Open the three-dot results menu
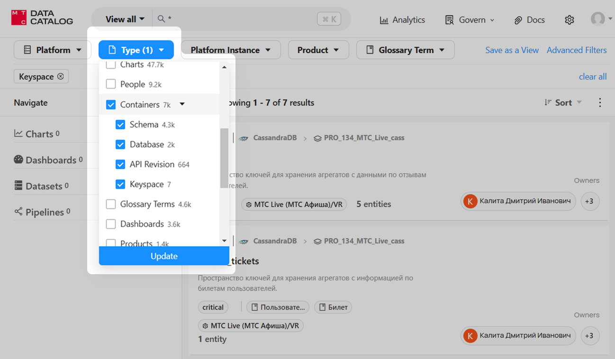Screen dimensions: 615x359 (x=600, y=102)
